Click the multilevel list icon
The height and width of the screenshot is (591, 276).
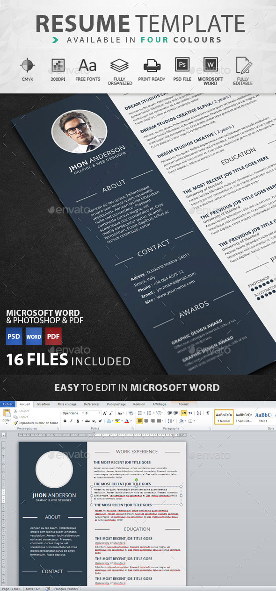pos(159,413)
